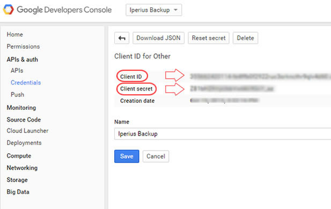Focus the Name input field
The image size is (331, 209).
223,134
